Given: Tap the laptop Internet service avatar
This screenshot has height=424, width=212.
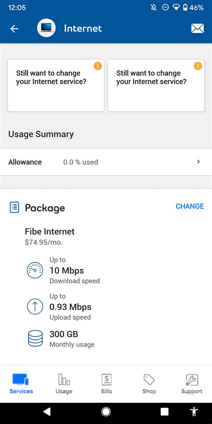Looking at the screenshot, I should (46, 28).
